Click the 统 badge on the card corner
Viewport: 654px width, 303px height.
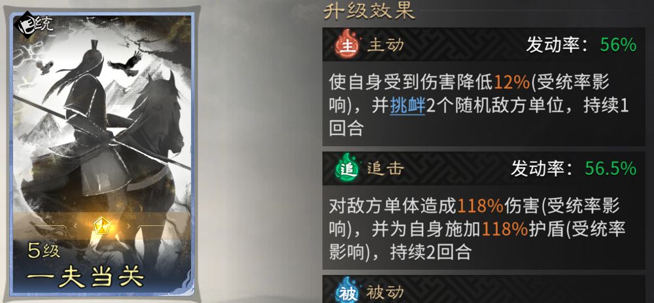(33, 26)
